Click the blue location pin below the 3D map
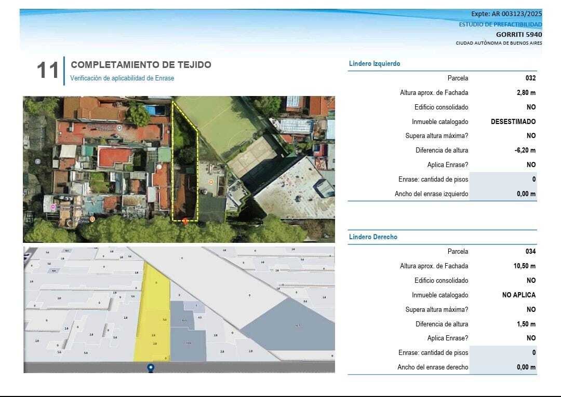Viewport: 561px width, 397px height. [151, 368]
